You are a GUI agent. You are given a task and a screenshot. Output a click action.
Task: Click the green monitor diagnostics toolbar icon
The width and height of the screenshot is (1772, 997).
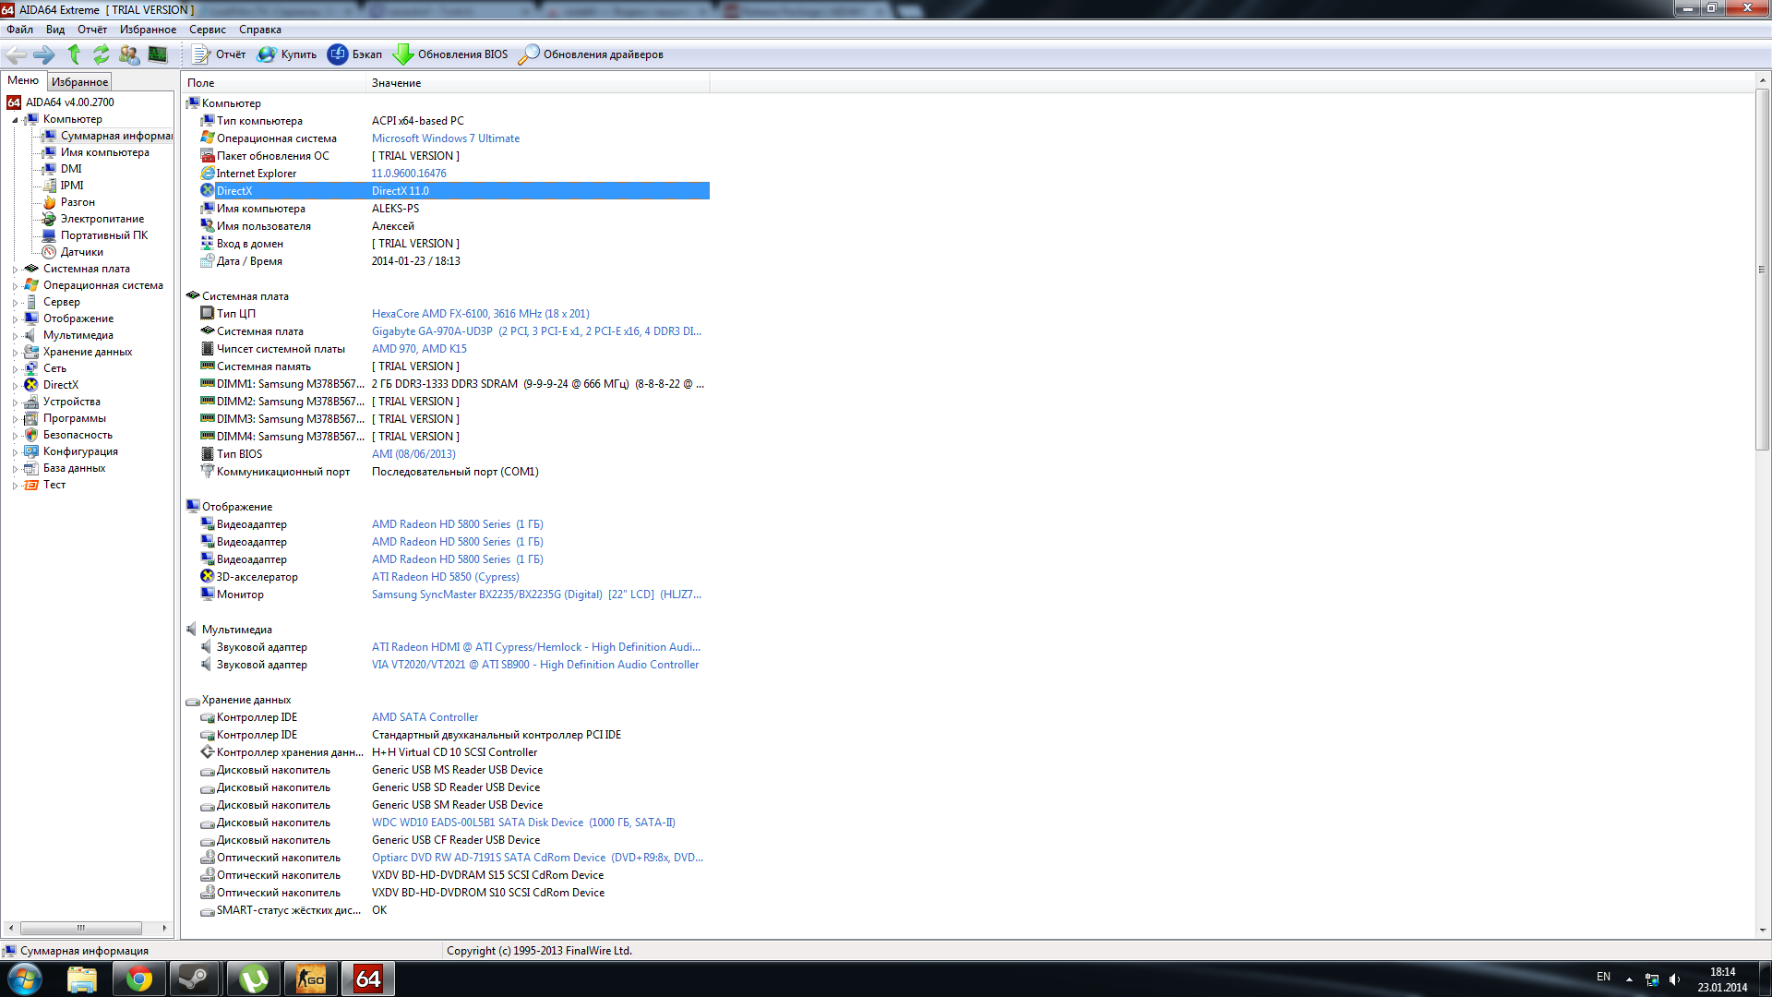[x=158, y=54]
